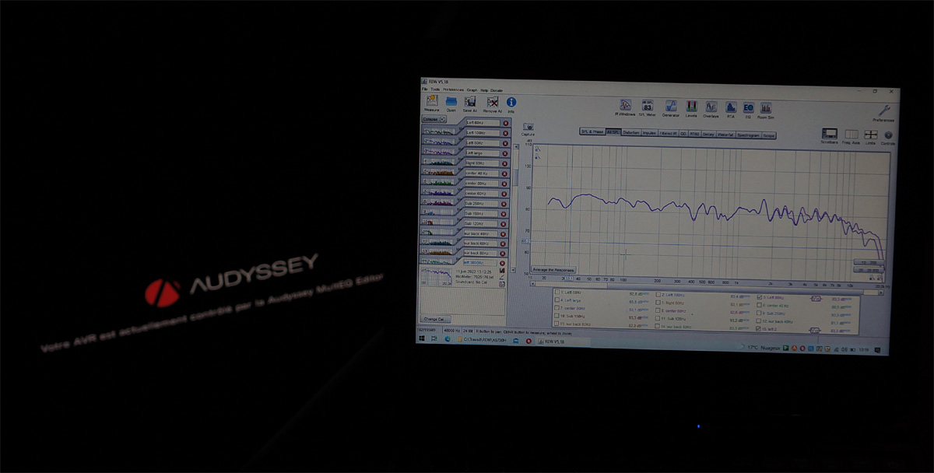Viewport: 934px width, 473px height.
Task: Open the Info icon
Action: [511, 102]
